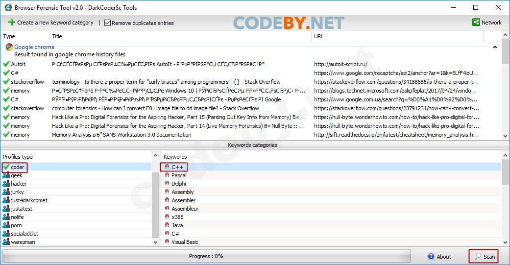Select the google.com.ua search URL
Image resolution: width=510 pixels, height=265 pixels.
pyautogui.click(x=395, y=99)
